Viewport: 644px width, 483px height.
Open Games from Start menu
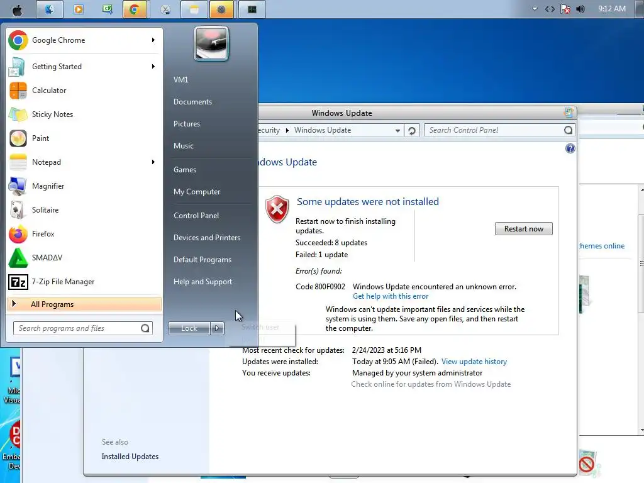point(185,170)
